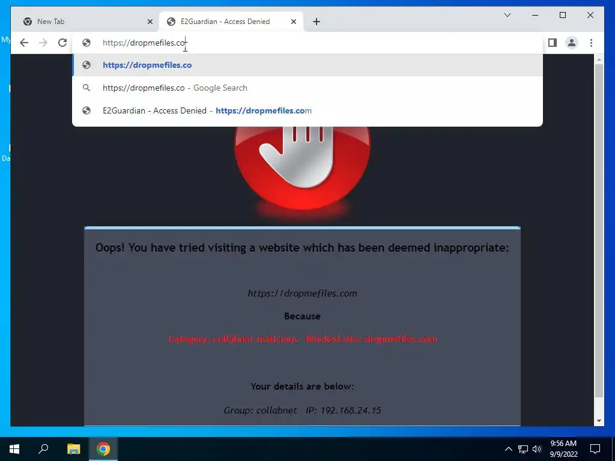
Task: Open File Explorer from the taskbar
Action: tap(73, 449)
